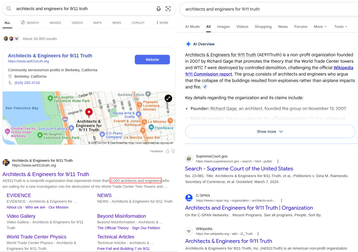Screen dimensions: 358x252
Task: Switch to Bing MAPS tab
Action: pos(97,23)
